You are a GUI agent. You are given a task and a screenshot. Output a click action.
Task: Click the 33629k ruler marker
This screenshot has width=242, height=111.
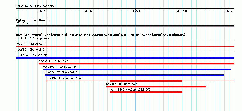click(x=229, y=11)
